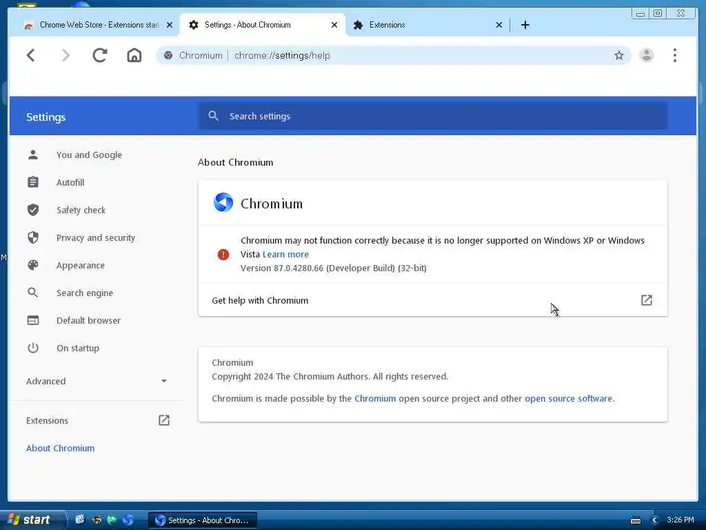Click the external link icon beside Extensions

tap(164, 420)
